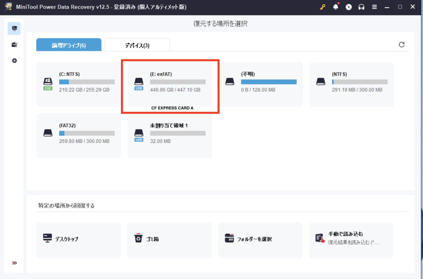The width and height of the screenshot is (423, 279).
Task: Select 未割り当て領域 1 card
Action: pos(170,136)
